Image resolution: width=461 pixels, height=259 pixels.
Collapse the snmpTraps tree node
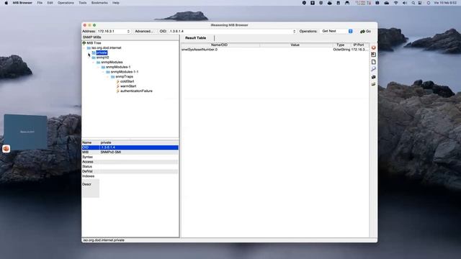click(x=108, y=77)
